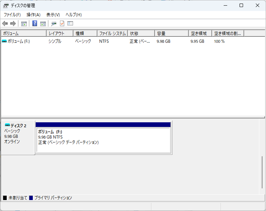266x211 pixels.
Task: Click the checklist settings toolbar icon
Action: [70, 23]
